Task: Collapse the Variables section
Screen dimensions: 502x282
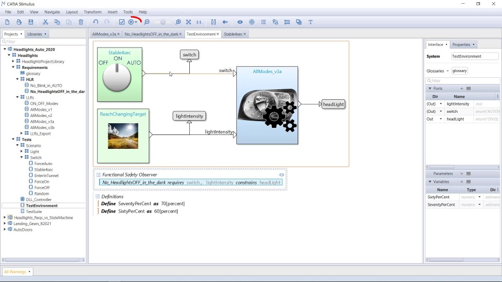Action: click(x=430, y=182)
